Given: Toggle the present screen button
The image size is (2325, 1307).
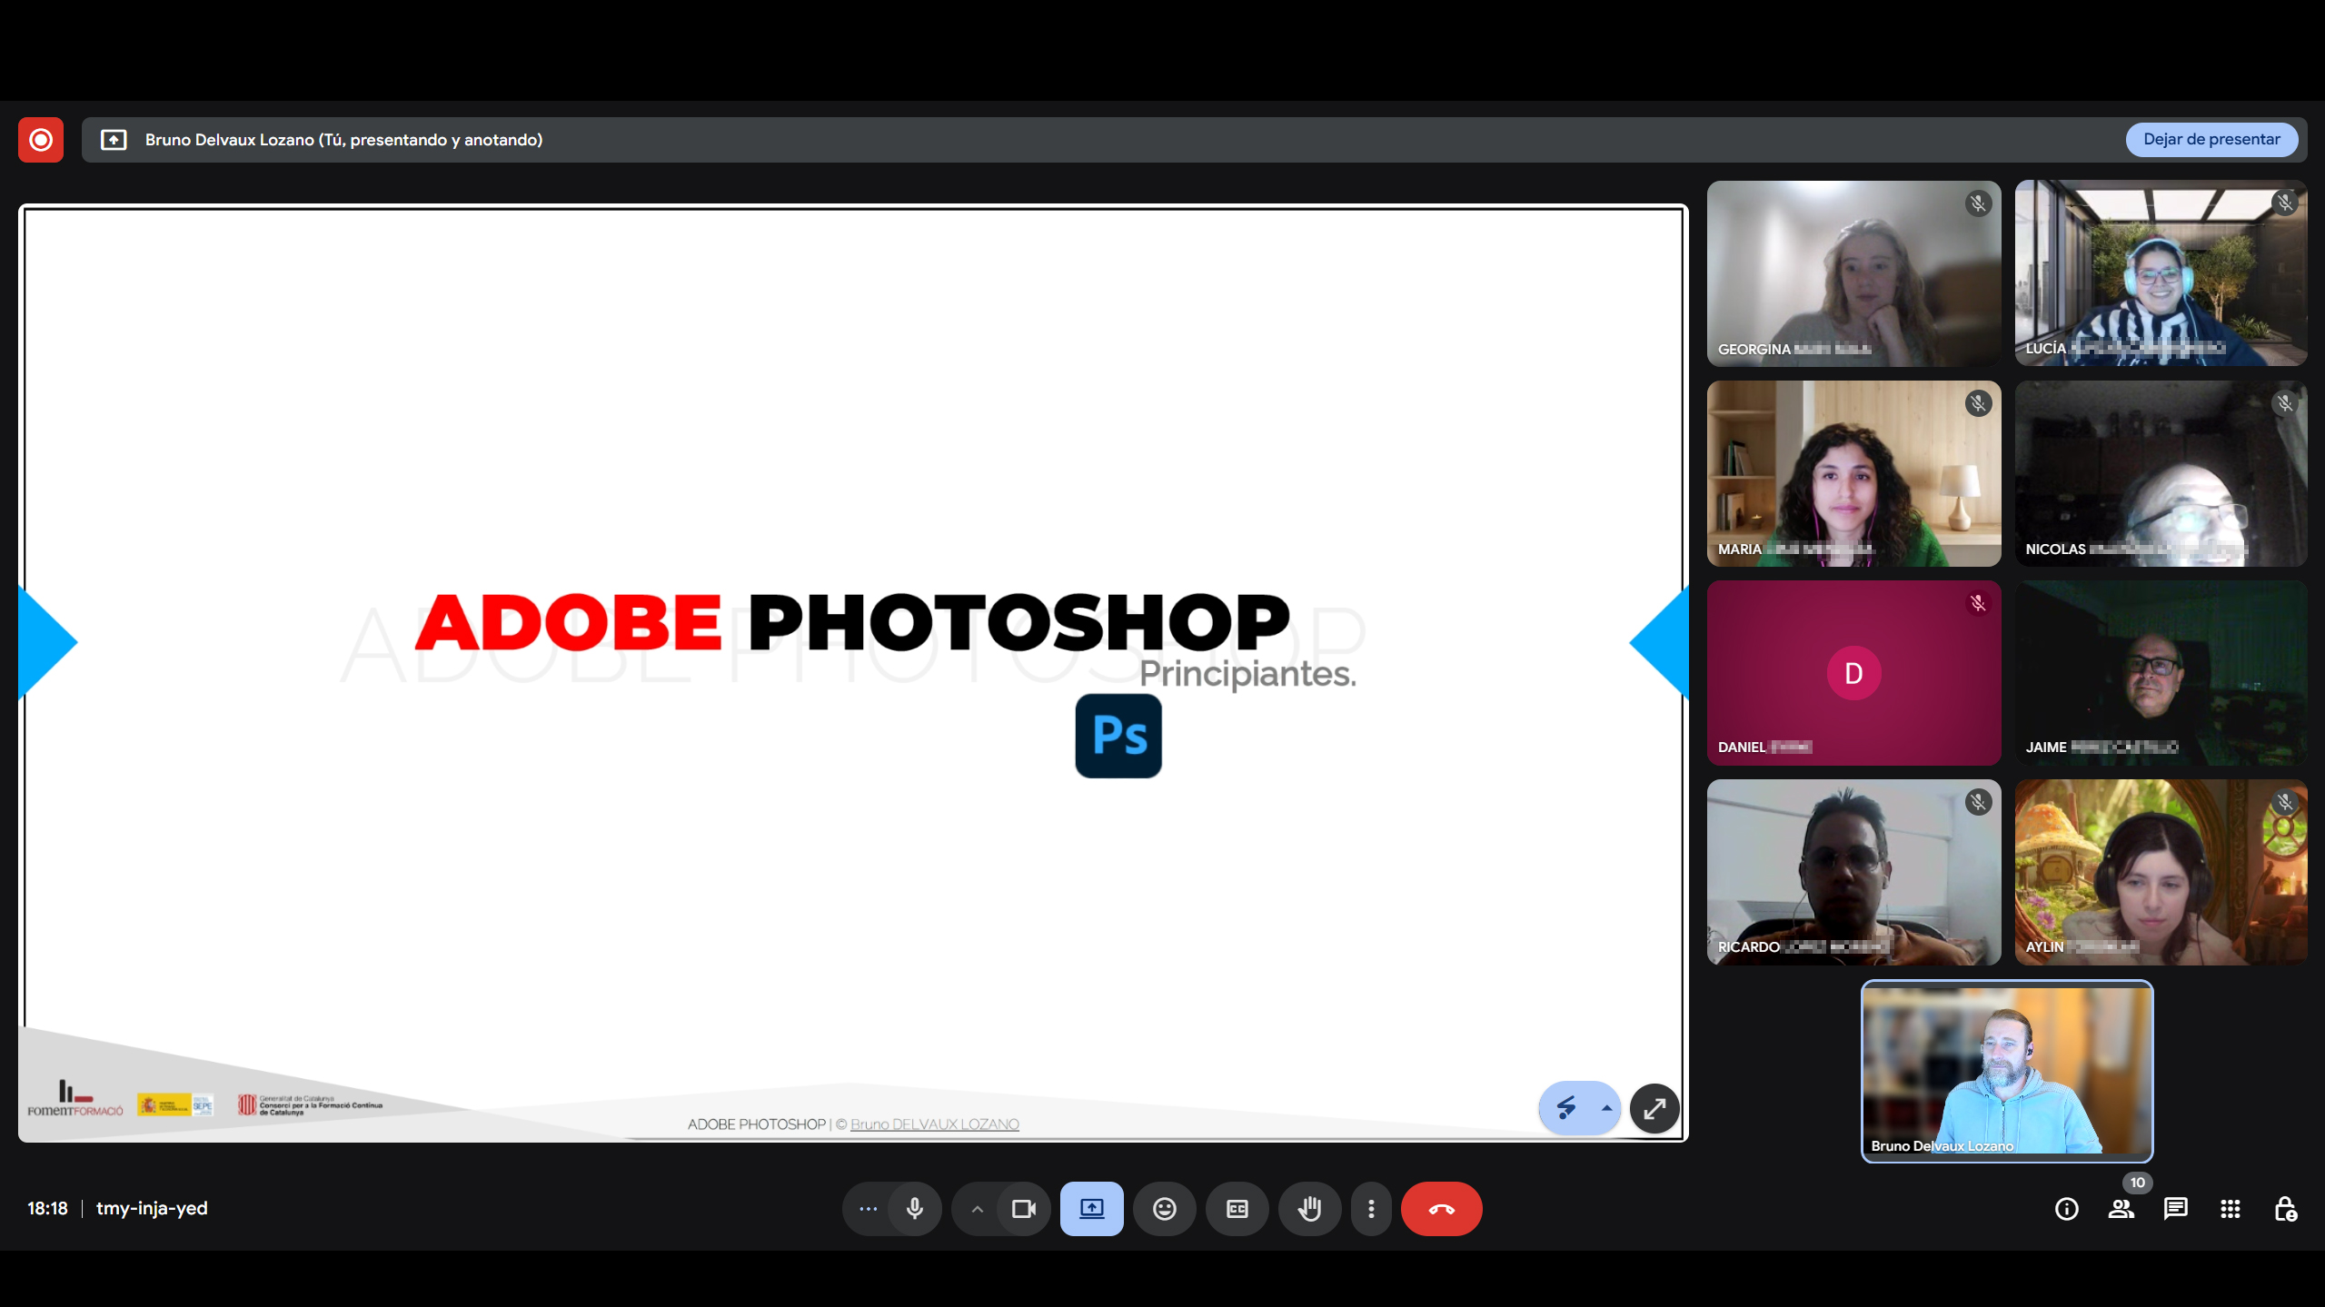Looking at the screenshot, I should [x=1092, y=1209].
